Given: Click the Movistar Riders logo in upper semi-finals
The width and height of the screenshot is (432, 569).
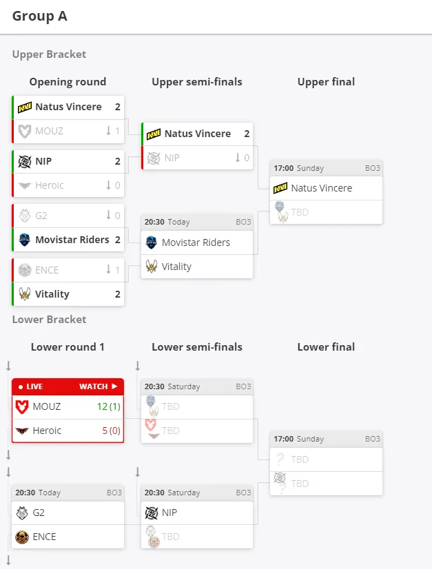Looking at the screenshot, I should point(151,242).
